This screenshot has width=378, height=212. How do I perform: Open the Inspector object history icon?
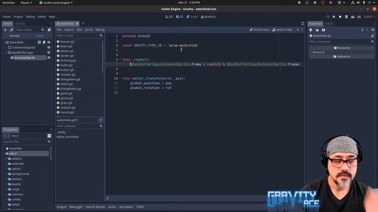coord(373,30)
